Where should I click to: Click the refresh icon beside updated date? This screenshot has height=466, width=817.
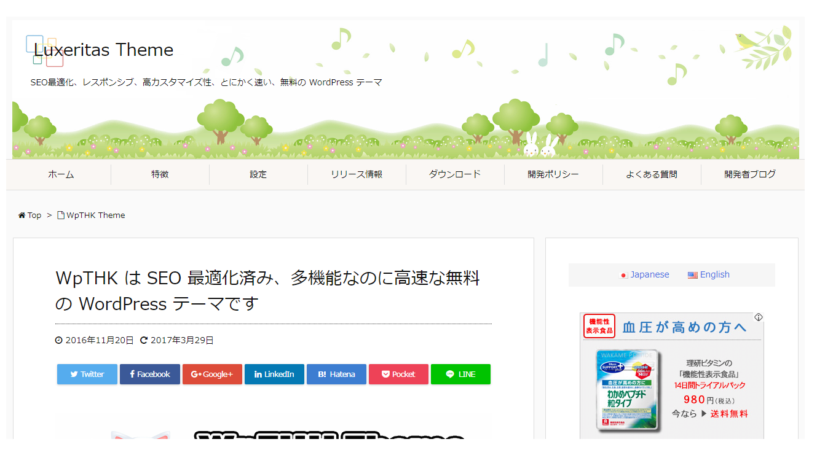coord(144,340)
